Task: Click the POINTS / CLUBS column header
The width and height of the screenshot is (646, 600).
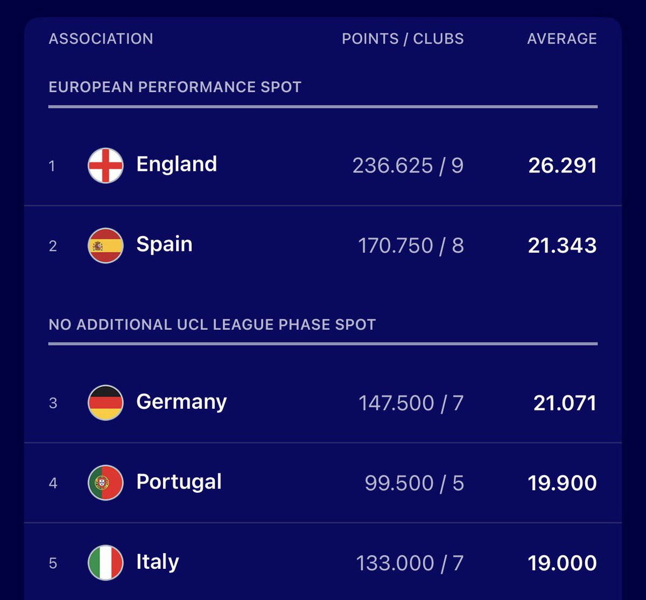Action: pos(402,39)
